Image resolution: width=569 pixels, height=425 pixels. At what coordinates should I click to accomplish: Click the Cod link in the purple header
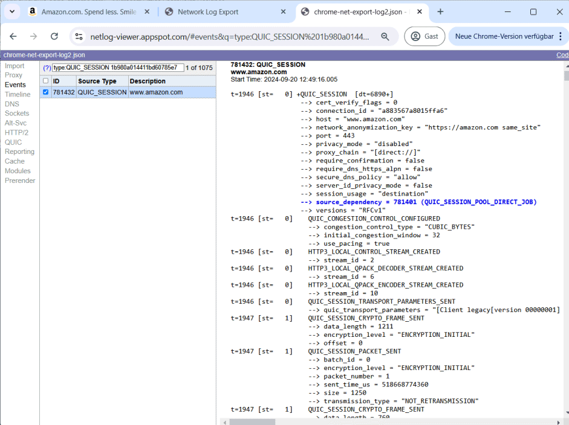[x=562, y=55]
